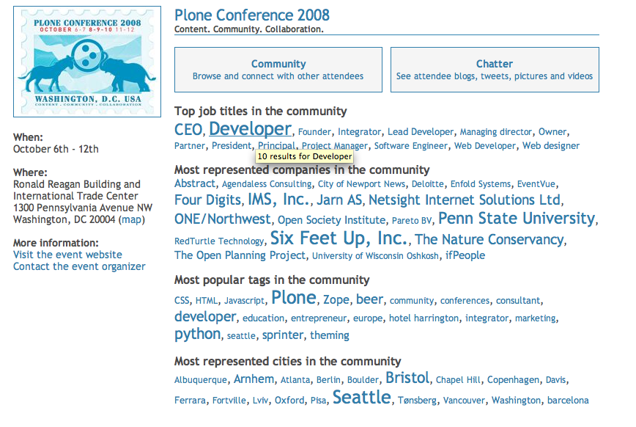Open the sprinter tag

pos(282,335)
